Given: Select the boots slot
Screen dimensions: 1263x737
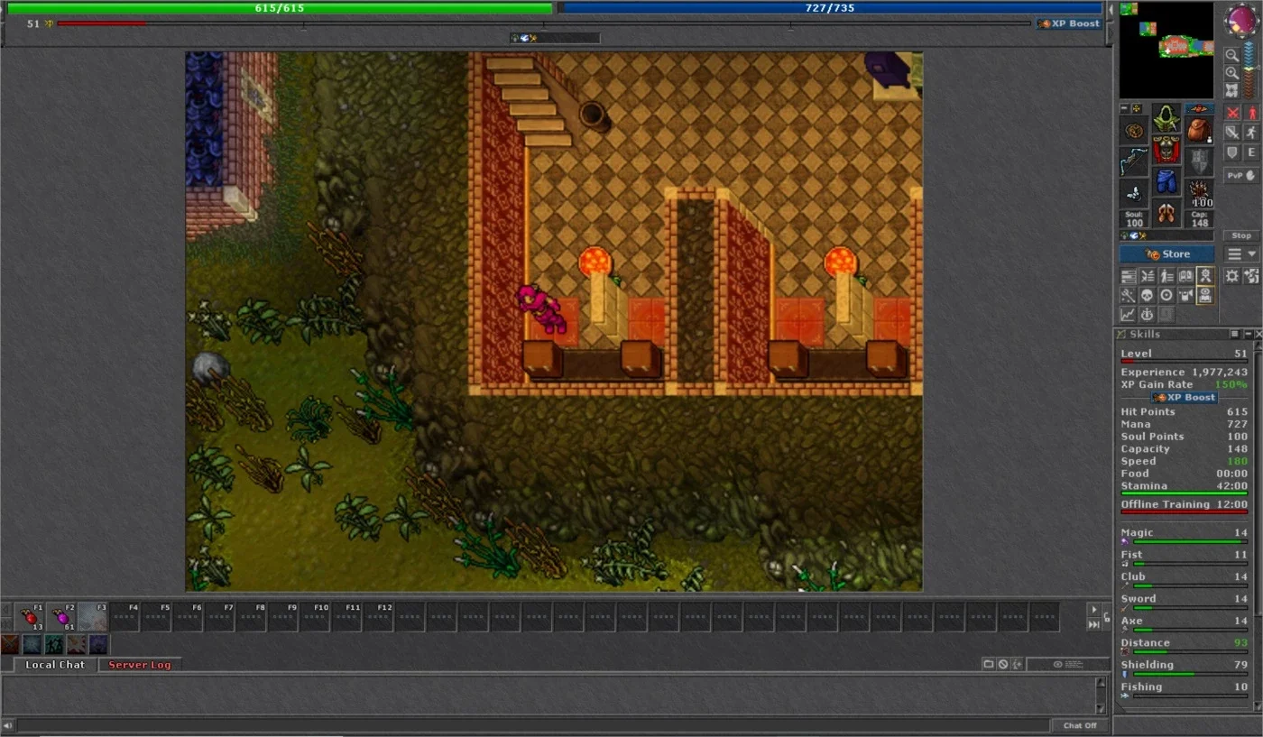Looking at the screenshot, I should click(x=1166, y=213).
